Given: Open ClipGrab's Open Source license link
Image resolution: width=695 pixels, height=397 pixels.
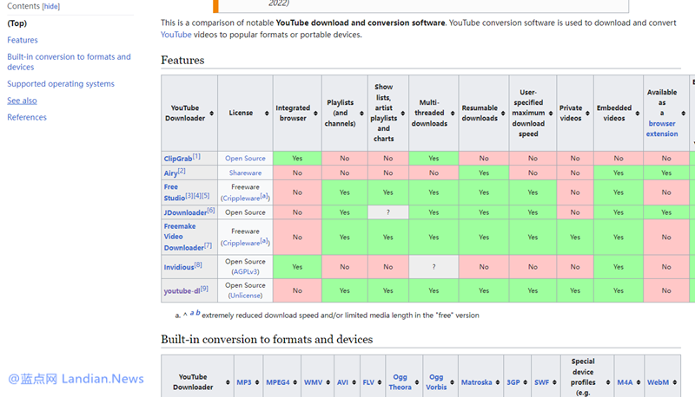Looking at the screenshot, I should pyautogui.click(x=245, y=159).
